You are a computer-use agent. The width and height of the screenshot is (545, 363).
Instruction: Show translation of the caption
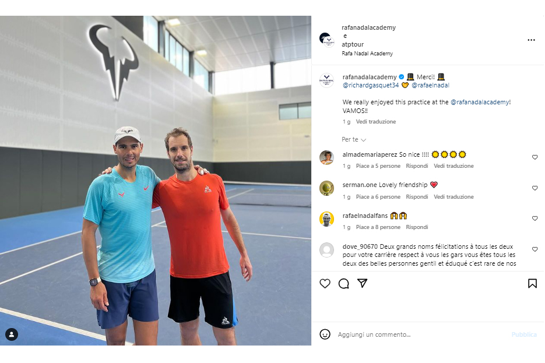(376, 122)
